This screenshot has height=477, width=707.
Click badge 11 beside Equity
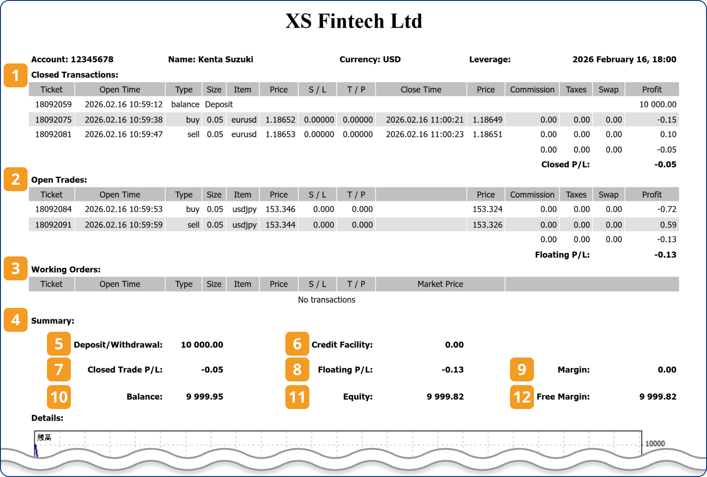pyautogui.click(x=297, y=397)
